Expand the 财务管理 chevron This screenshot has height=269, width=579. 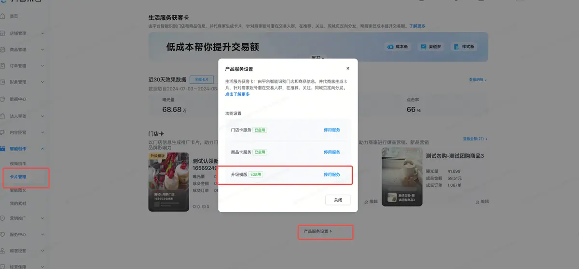coord(42,82)
